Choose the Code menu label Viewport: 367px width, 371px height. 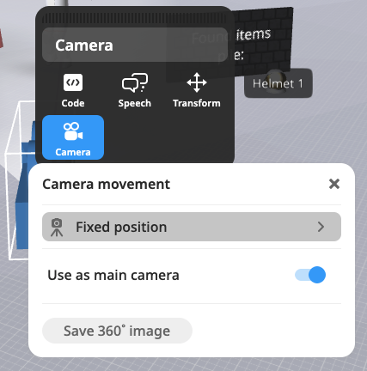[x=73, y=103]
